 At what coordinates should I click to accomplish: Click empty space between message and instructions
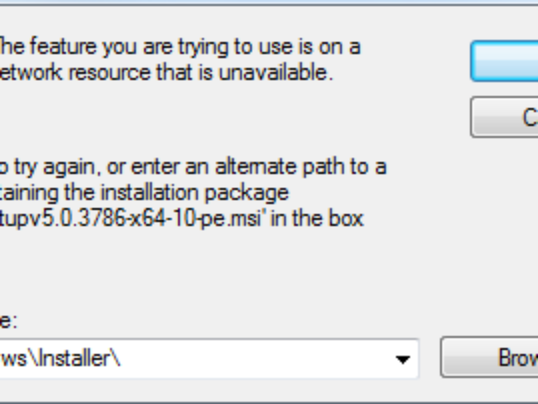tap(179, 119)
